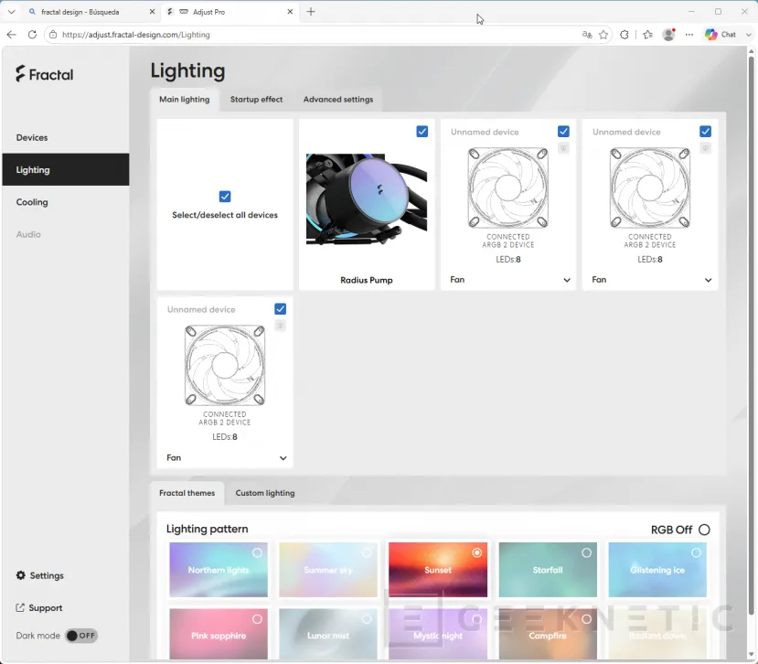
Task: Click the Radius Pump product image
Action: point(367,199)
